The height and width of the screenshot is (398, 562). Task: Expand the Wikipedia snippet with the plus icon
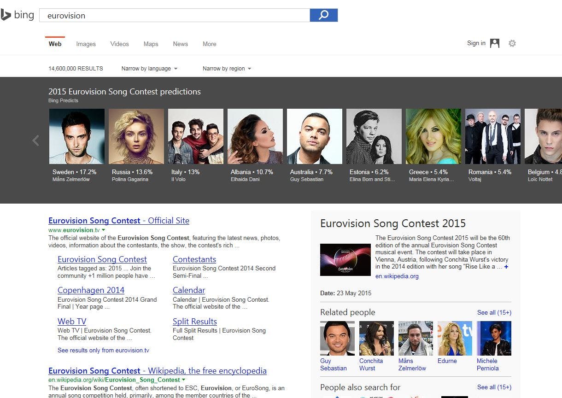[506, 267]
